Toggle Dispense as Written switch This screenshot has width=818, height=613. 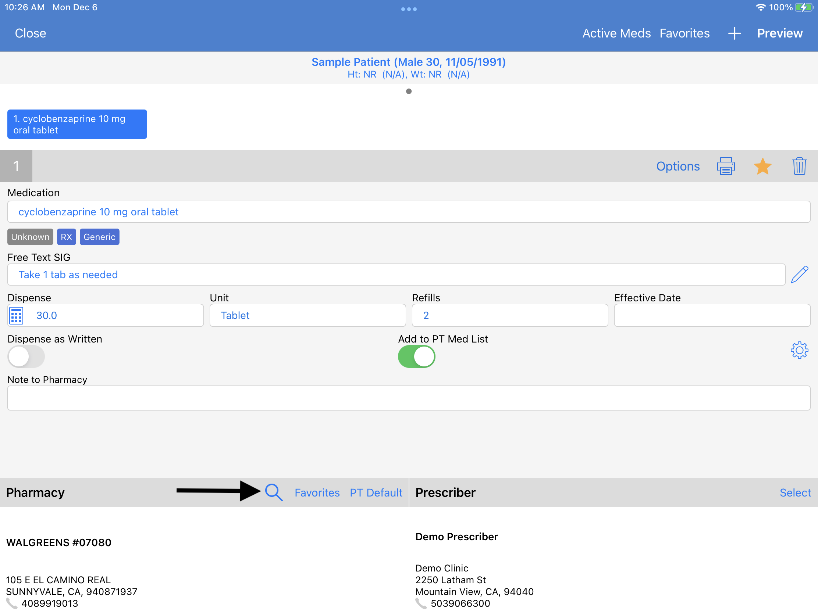click(26, 356)
